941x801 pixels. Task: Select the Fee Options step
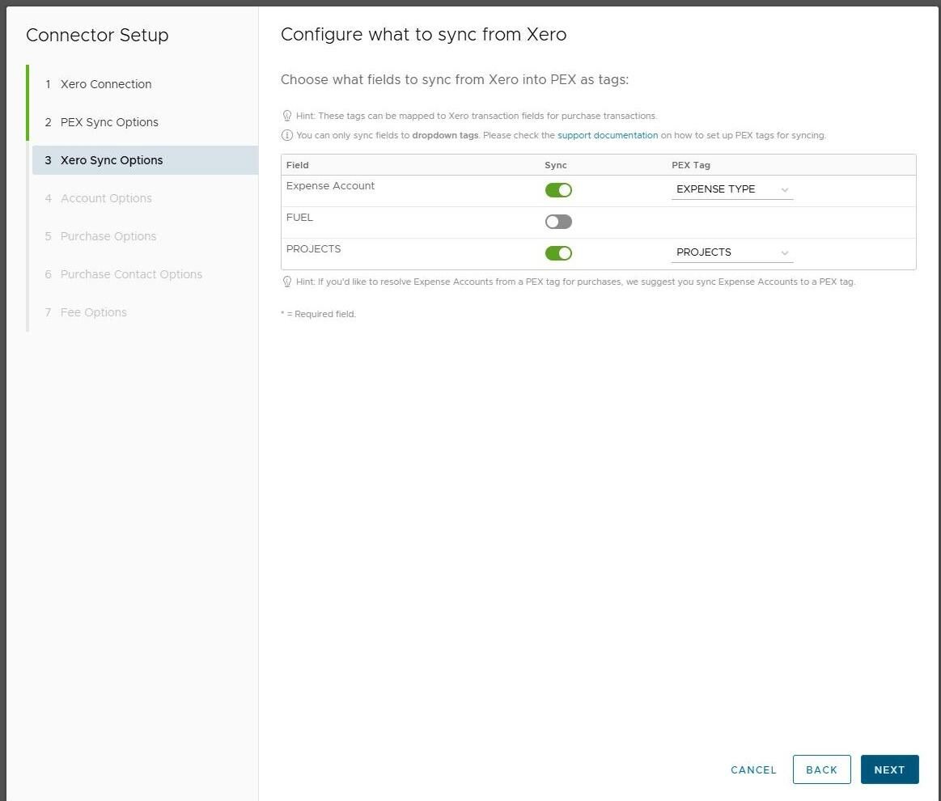(94, 312)
